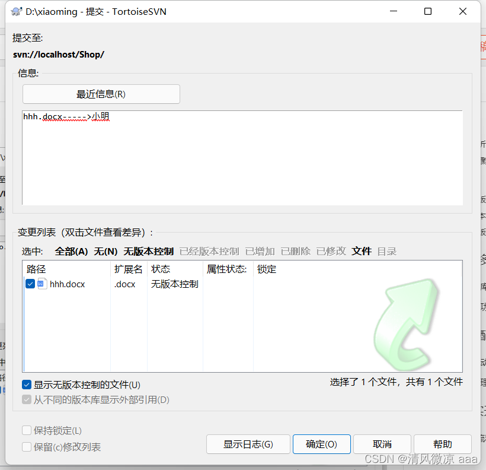Screen dimensions: 486x470
Task: Click the 取消 cancel button
Action: 382,444
